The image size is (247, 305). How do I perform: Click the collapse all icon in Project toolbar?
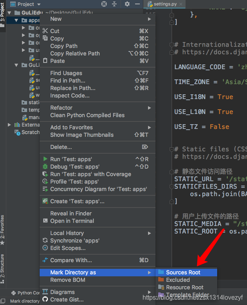pyautogui.click(x=114, y=4)
